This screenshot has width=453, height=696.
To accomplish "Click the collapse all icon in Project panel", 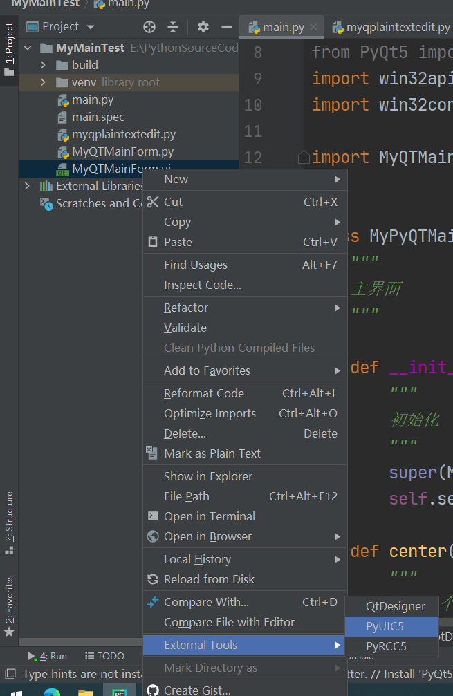I will [x=173, y=27].
